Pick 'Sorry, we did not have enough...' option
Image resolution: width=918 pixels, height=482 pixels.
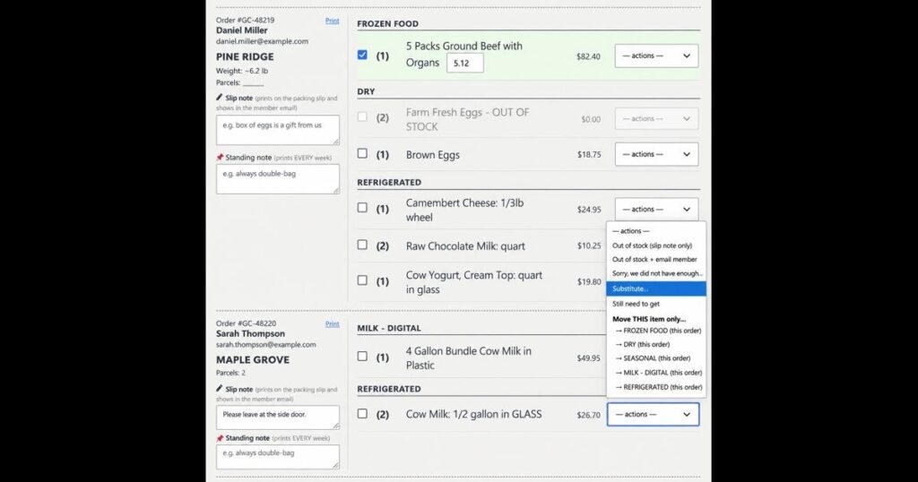[655, 273]
